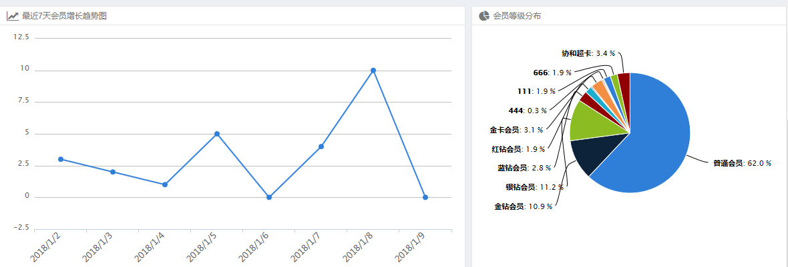
Task: Click the 会员等级分布 panel title
Action: click(517, 16)
